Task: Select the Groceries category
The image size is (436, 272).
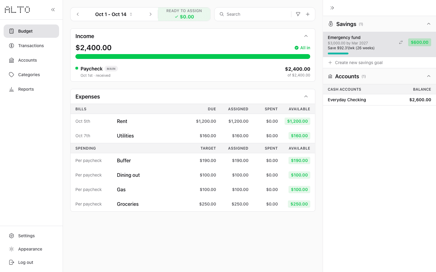Action: (193, 204)
